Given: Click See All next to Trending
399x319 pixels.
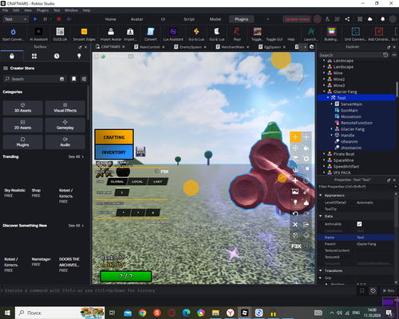Looking at the screenshot, I should (76, 156).
